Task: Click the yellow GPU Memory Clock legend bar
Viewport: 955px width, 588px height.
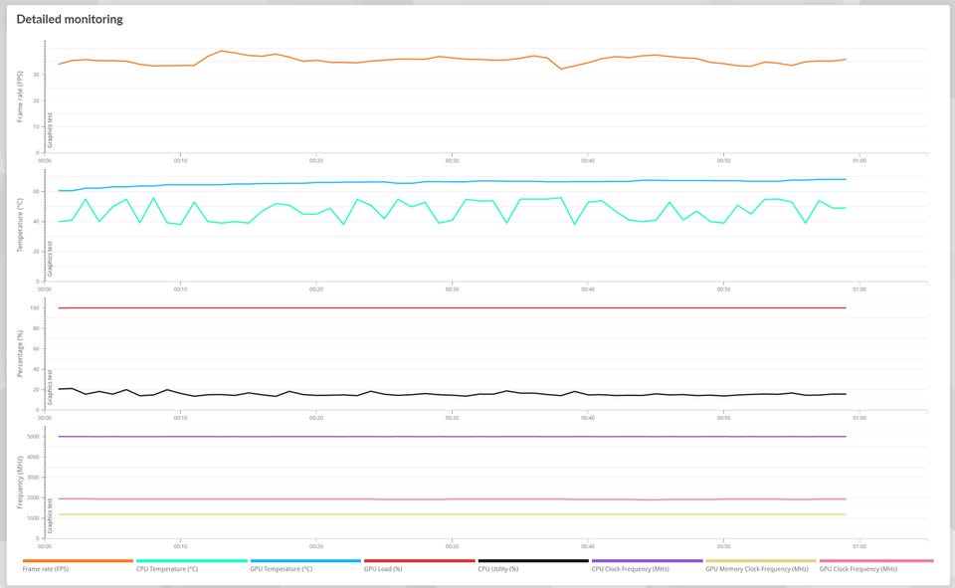Action: [x=761, y=560]
